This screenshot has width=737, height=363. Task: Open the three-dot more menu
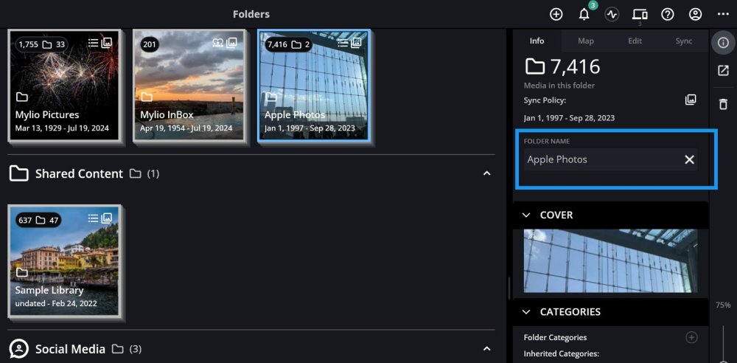723,15
